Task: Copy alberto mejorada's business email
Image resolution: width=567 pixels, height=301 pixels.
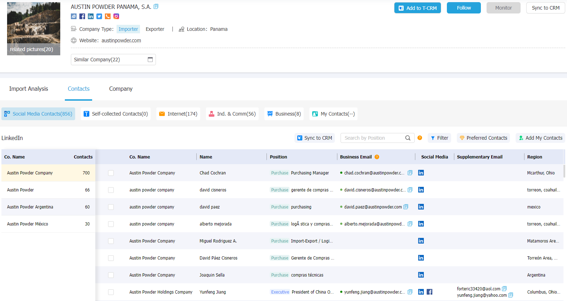Action: click(x=410, y=224)
